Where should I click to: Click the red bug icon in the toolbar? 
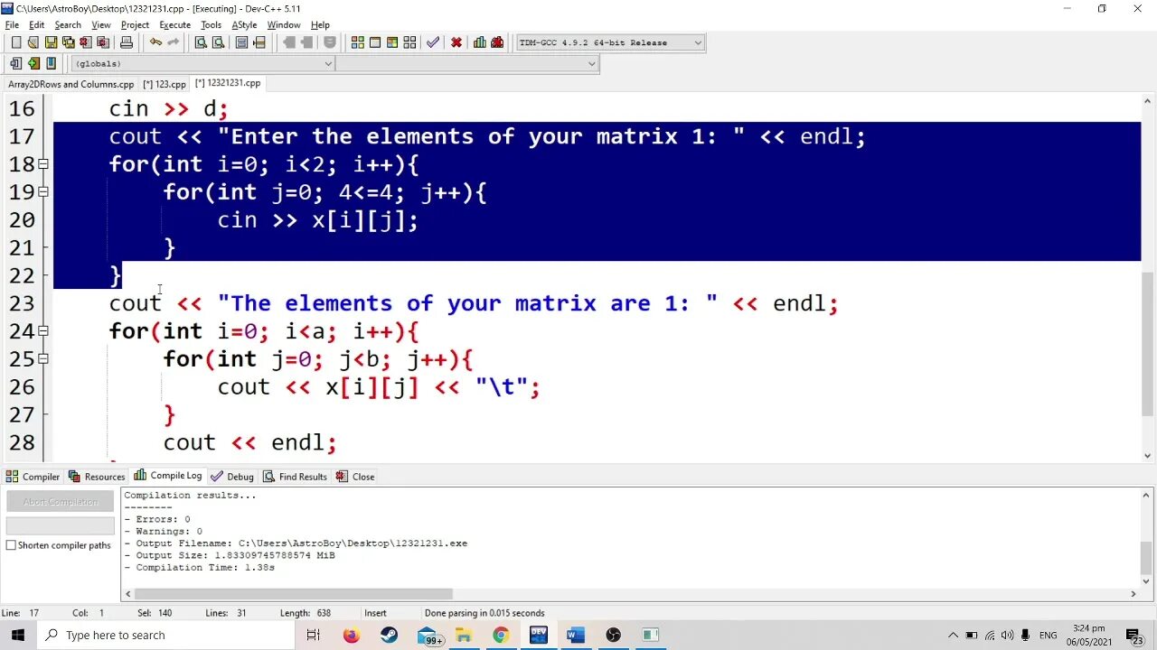point(497,42)
